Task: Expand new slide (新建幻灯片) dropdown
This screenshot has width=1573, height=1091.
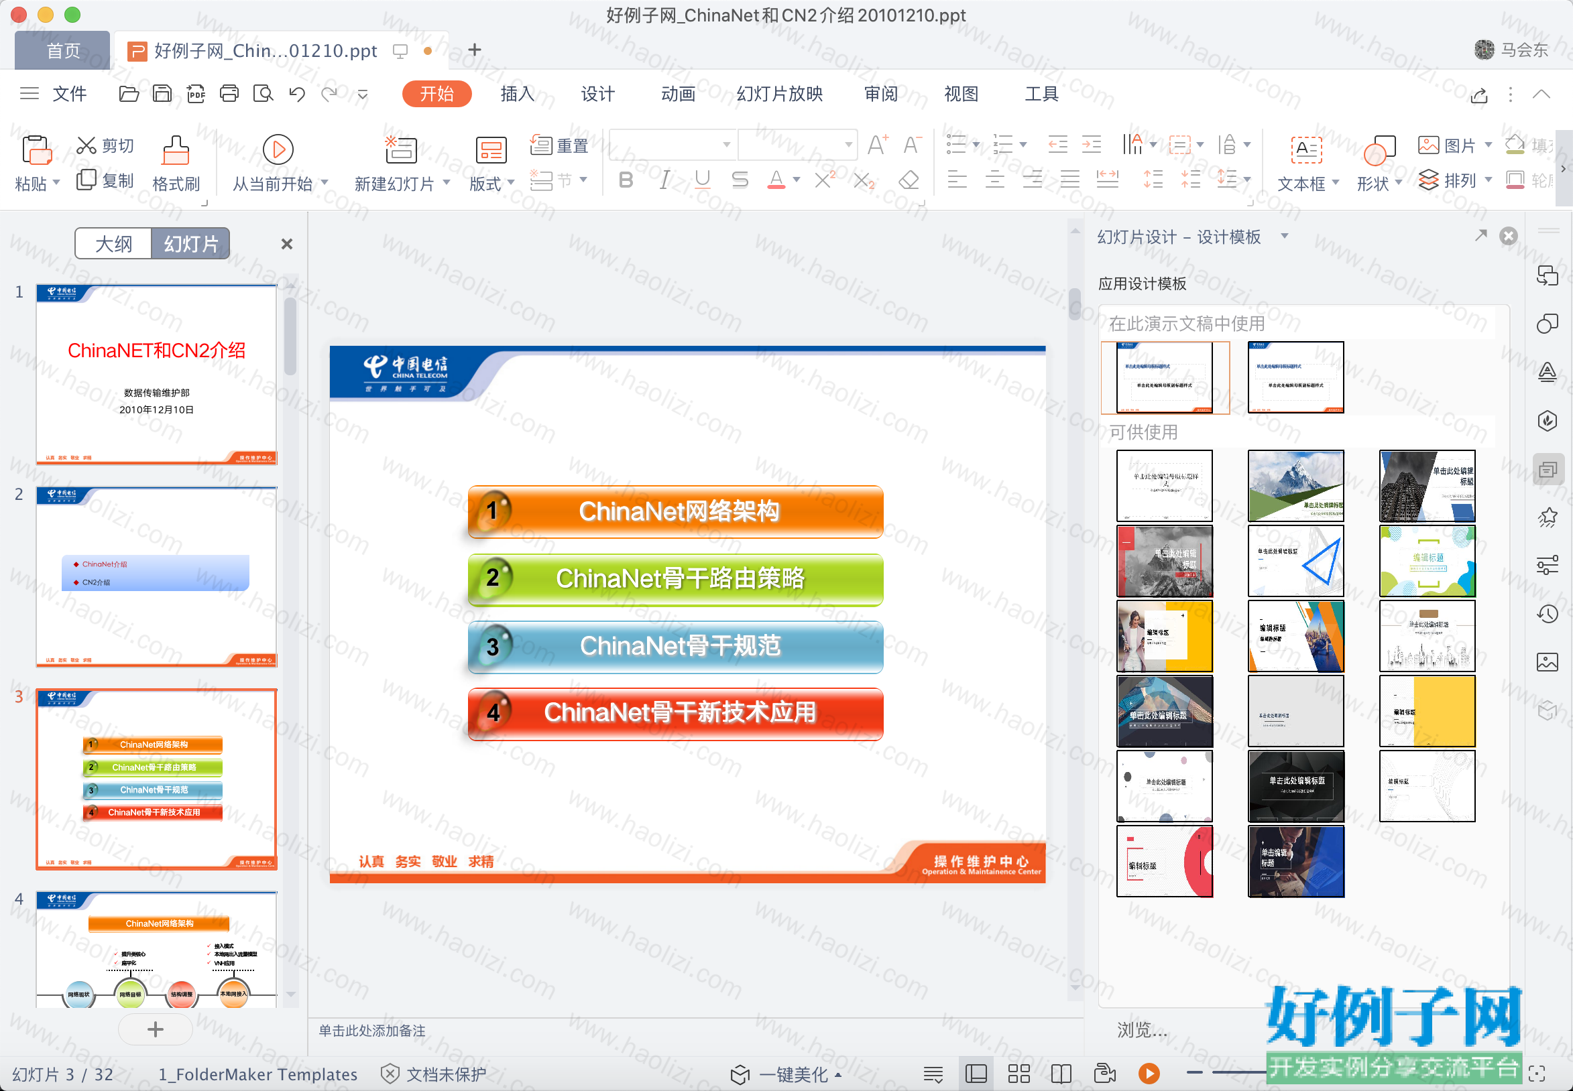Action: point(447,183)
